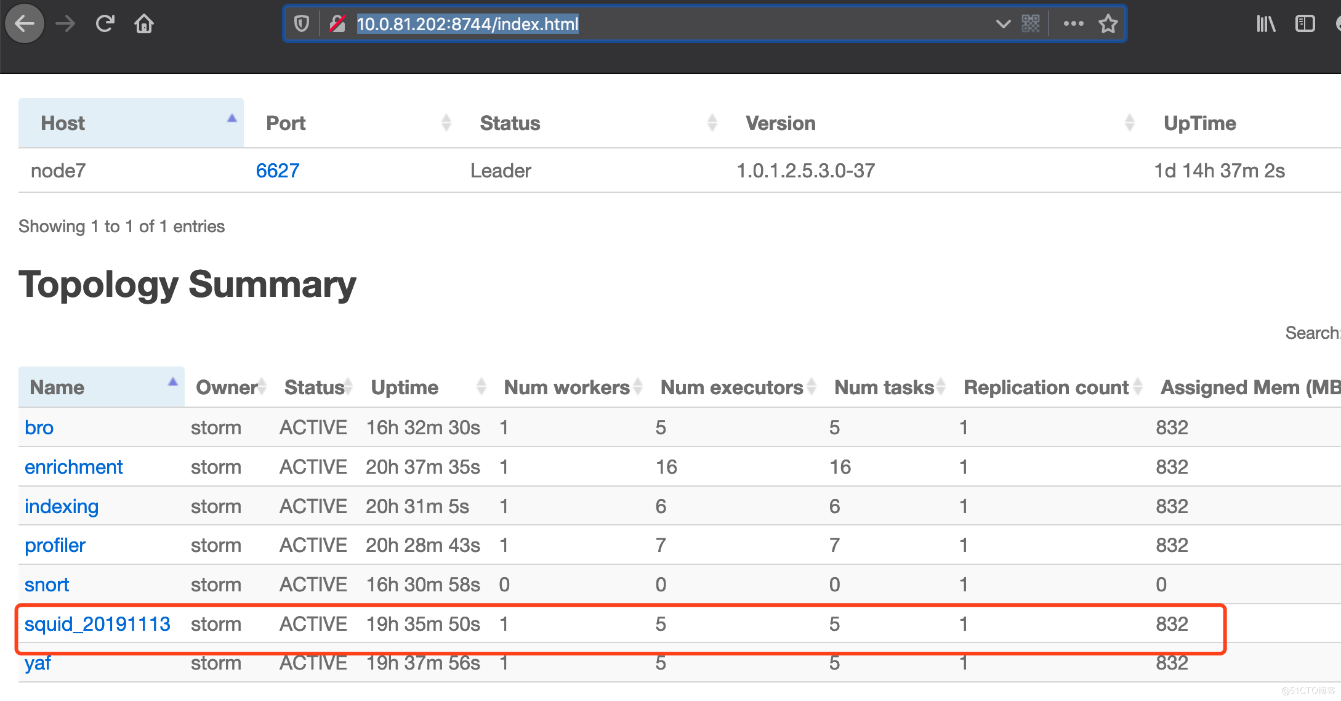Sort topologies by Replication count column
The height and width of the screenshot is (701, 1341).
(1050, 387)
